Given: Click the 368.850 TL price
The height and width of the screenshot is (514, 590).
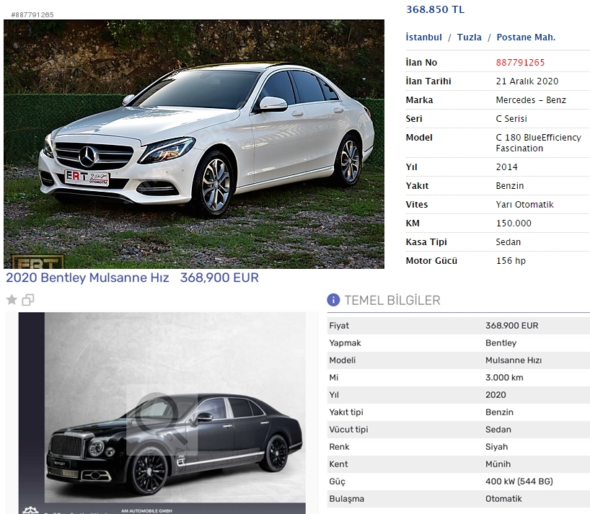Looking at the screenshot, I should tap(435, 9).
